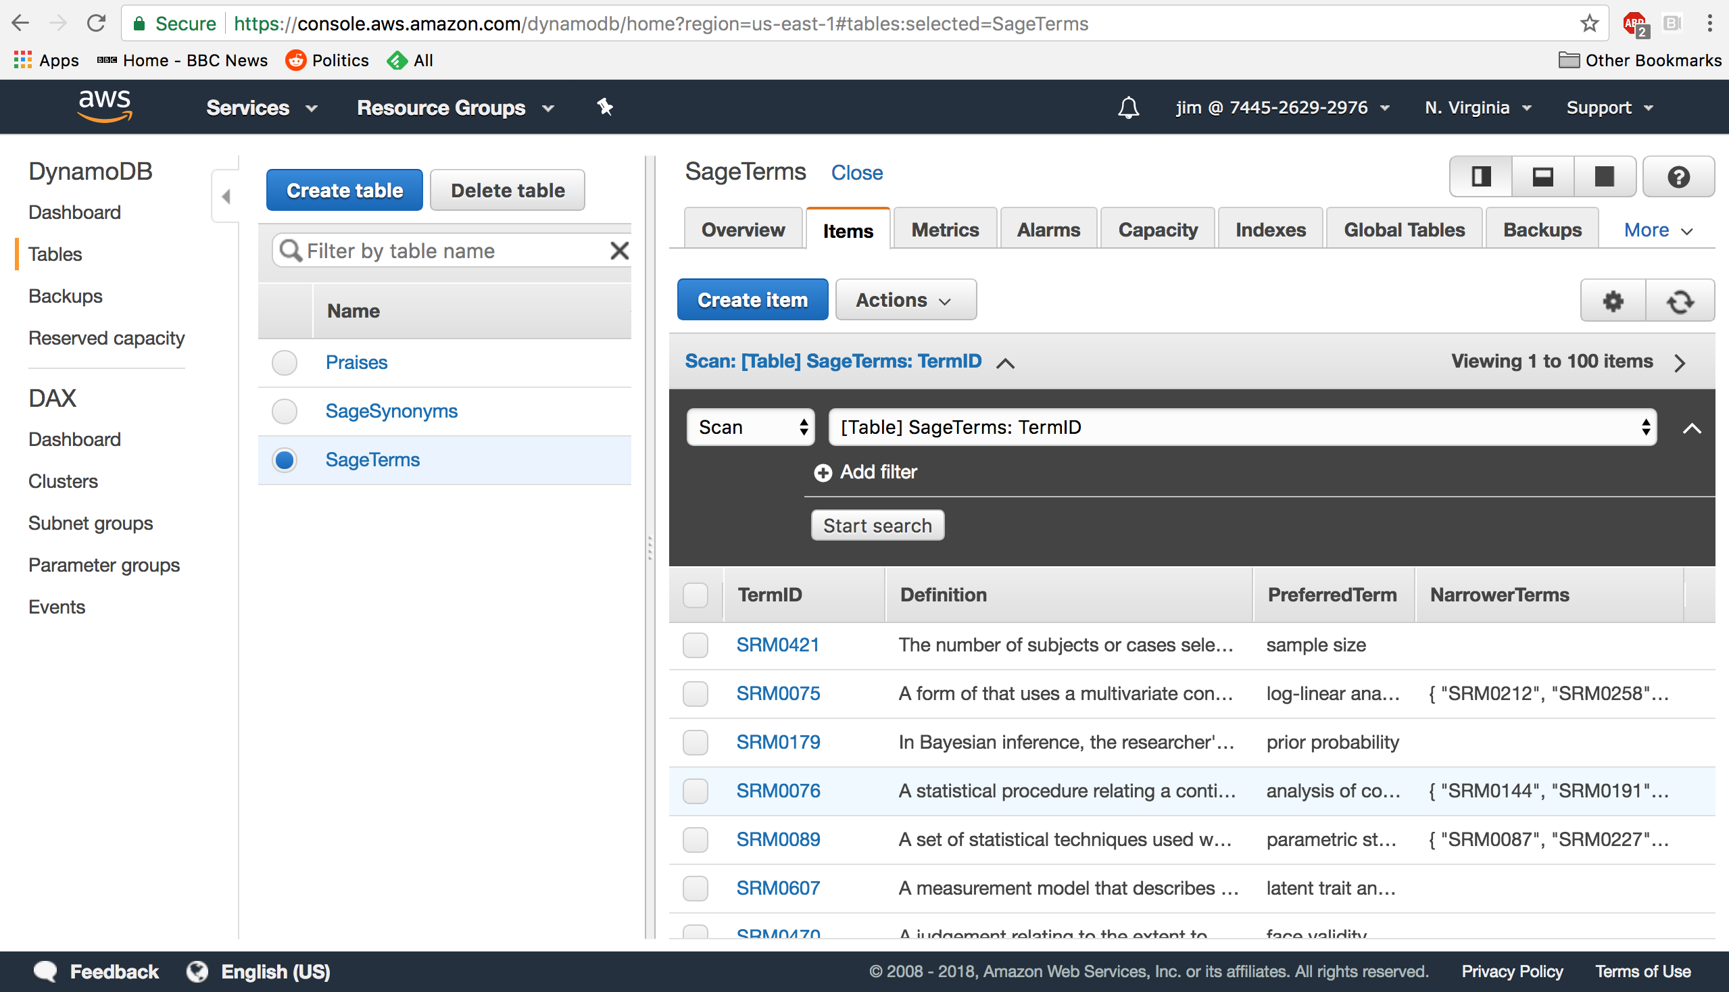Viewport: 1729px width, 992px height.
Task: Open the Apps bookmarks grid
Action: click(x=47, y=61)
